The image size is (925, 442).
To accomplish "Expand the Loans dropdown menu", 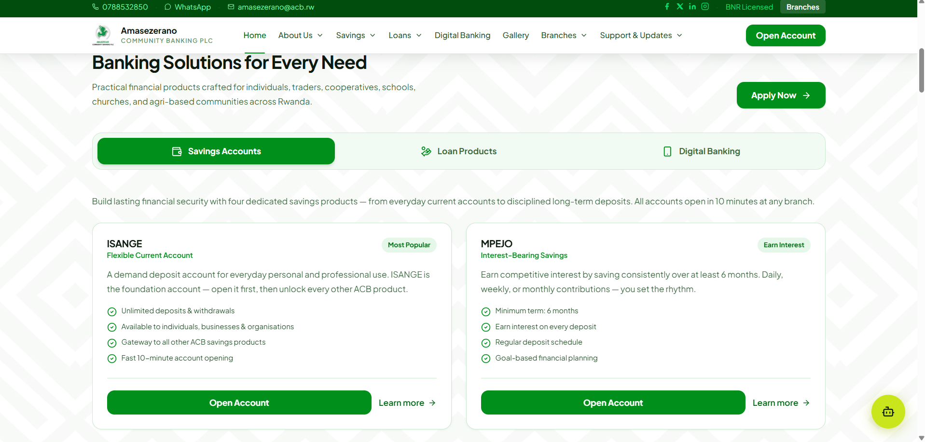I will (405, 35).
